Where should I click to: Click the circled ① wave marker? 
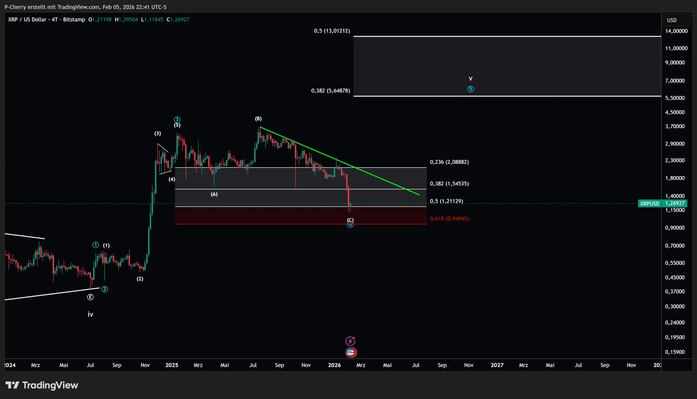[95, 245]
